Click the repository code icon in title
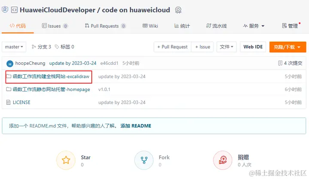The image size is (309, 179). click(x=14, y=10)
